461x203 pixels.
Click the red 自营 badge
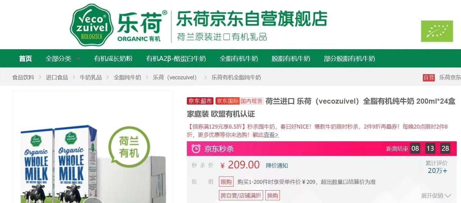tap(429, 77)
